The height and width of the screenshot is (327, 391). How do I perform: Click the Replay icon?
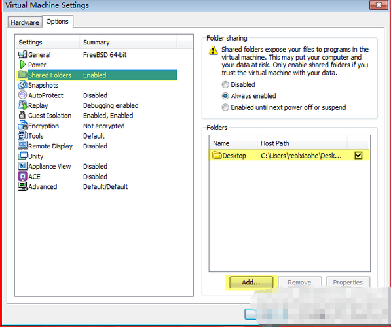(x=22, y=105)
